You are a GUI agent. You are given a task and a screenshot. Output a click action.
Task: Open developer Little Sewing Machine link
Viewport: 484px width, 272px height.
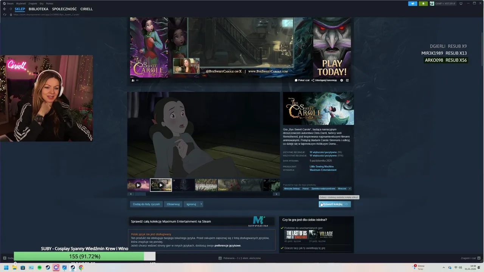coord(321,166)
